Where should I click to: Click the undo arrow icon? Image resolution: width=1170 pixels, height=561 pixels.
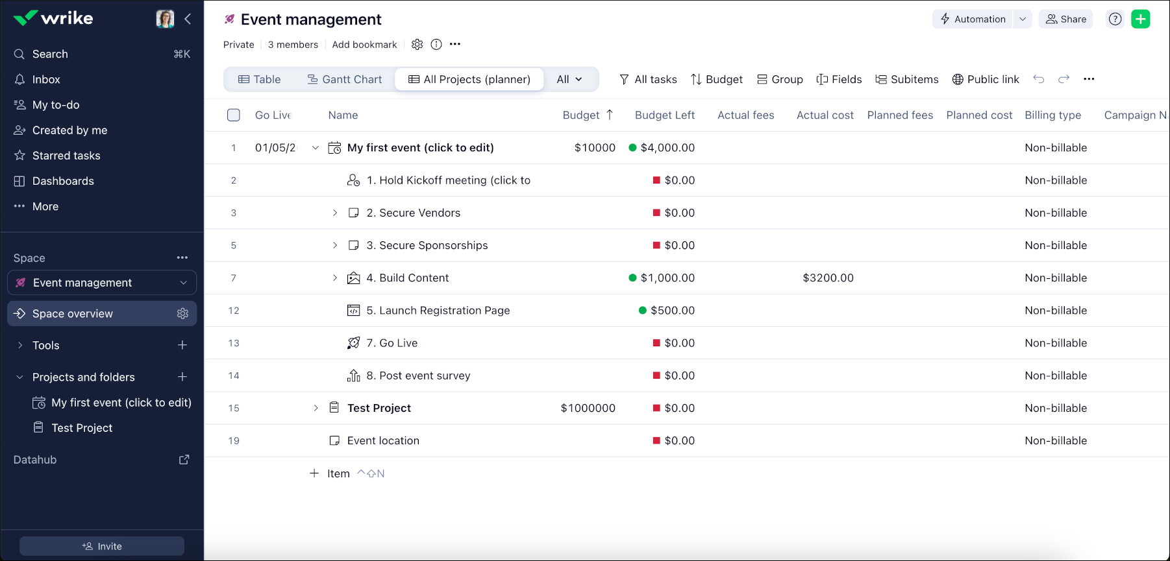tap(1039, 79)
